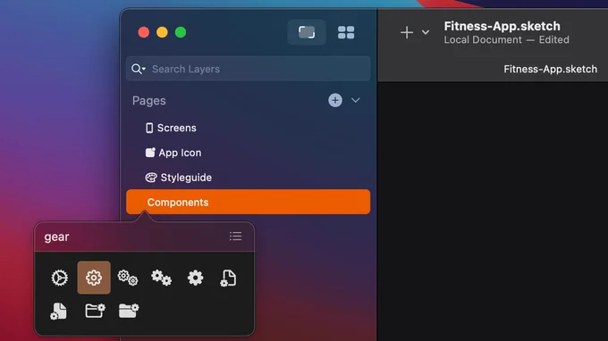
Task: Open the Styleguide page
Action: coord(249,178)
